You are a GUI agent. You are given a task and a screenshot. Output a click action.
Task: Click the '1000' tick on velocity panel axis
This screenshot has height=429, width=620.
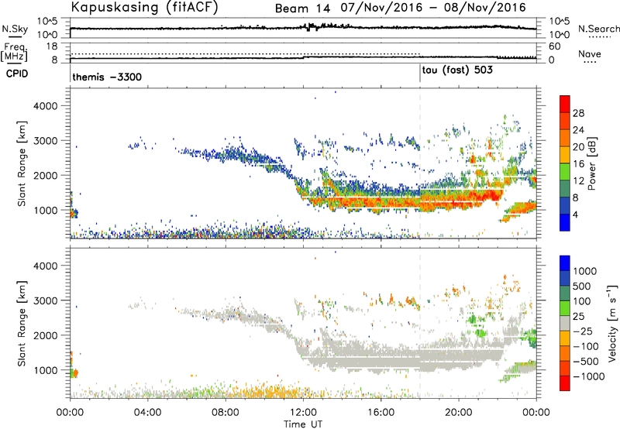45,370
